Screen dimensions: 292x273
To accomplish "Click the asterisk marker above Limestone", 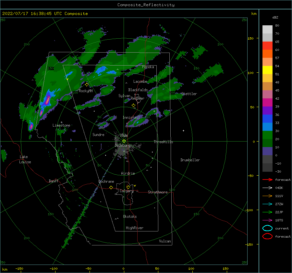I will [61, 122].
